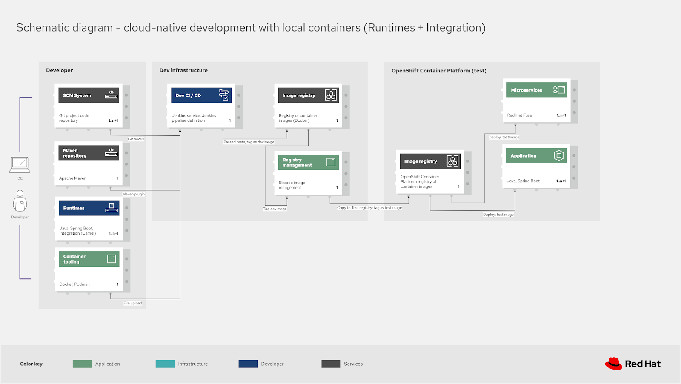Click the Maven repository code icon
The height and width of the screenshot is (384, 681).
pyautogui.click(x=112, y=152)
